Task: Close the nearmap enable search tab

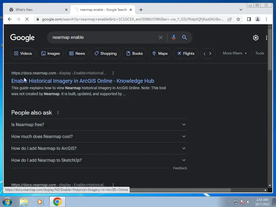Action: [131, 10]
